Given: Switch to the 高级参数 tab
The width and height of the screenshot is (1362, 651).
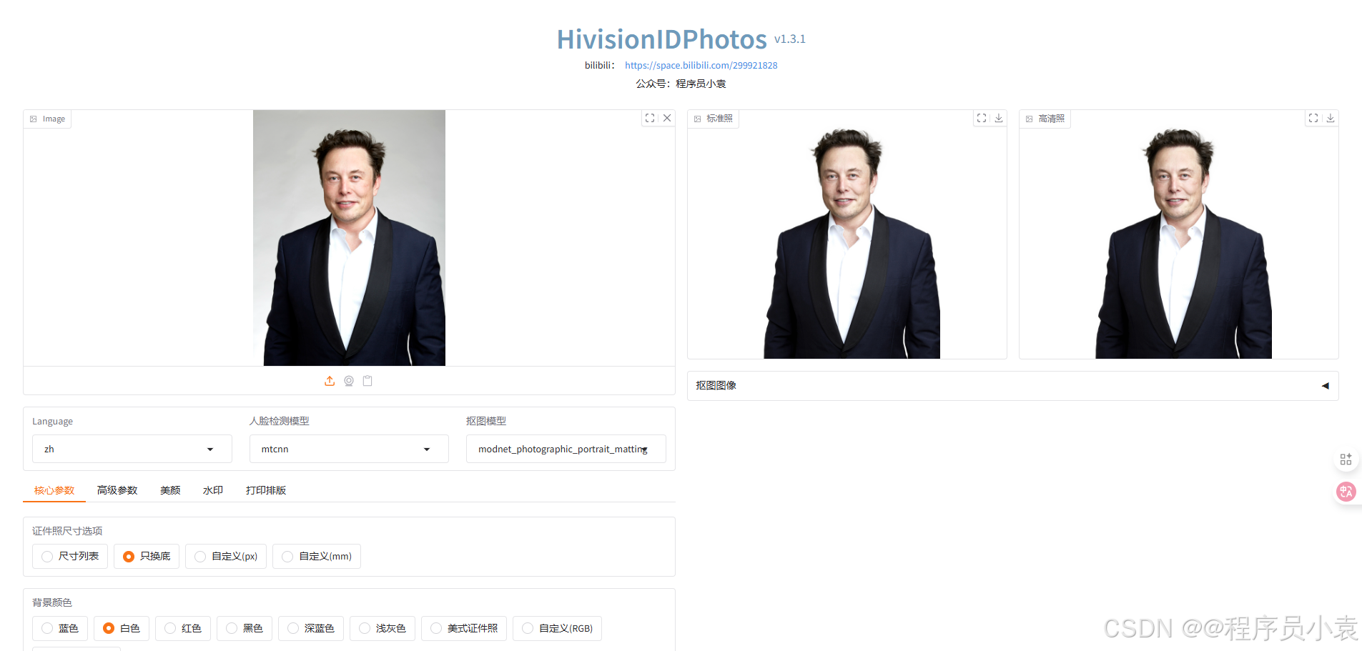Looking at the screenshot, I should (117, 490).
